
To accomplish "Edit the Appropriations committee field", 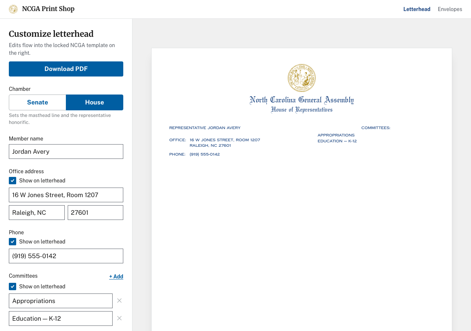I will 61,301.
